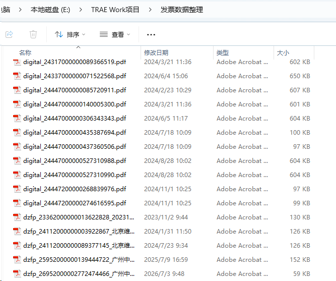Screen dimensions: 336x281
Task: Click size value 59 KB
Action: [x=302, y=274]
